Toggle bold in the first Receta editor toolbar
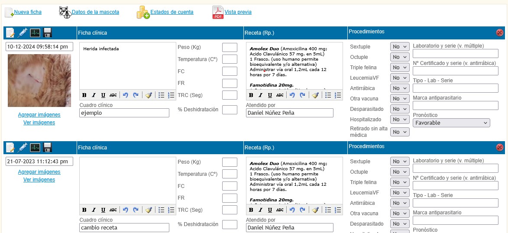 pyautogui.click(x=251, y=95)
